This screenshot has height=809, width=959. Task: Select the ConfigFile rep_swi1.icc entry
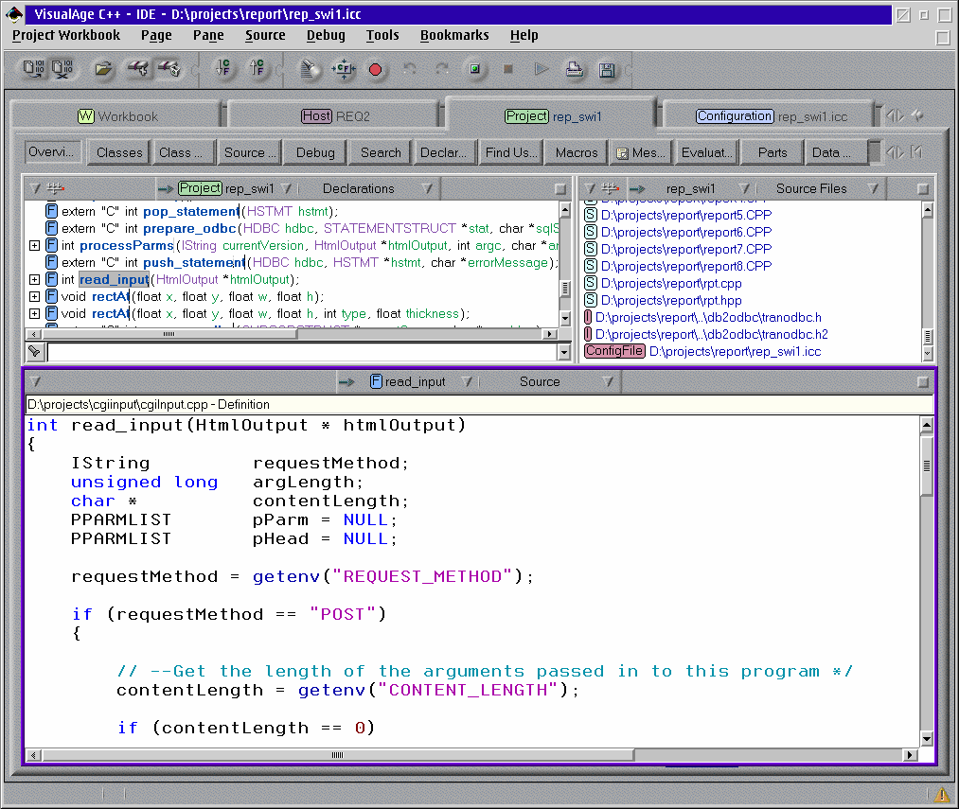point(702,352)
